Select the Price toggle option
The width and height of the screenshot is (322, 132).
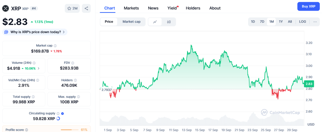coord(109,22)
